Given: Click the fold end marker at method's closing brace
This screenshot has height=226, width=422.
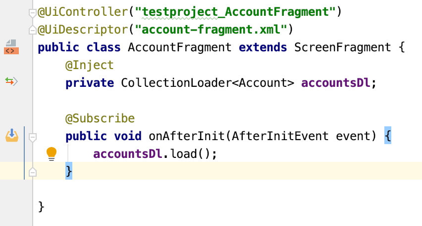Looking at the screenshot, I should [33, 172].
